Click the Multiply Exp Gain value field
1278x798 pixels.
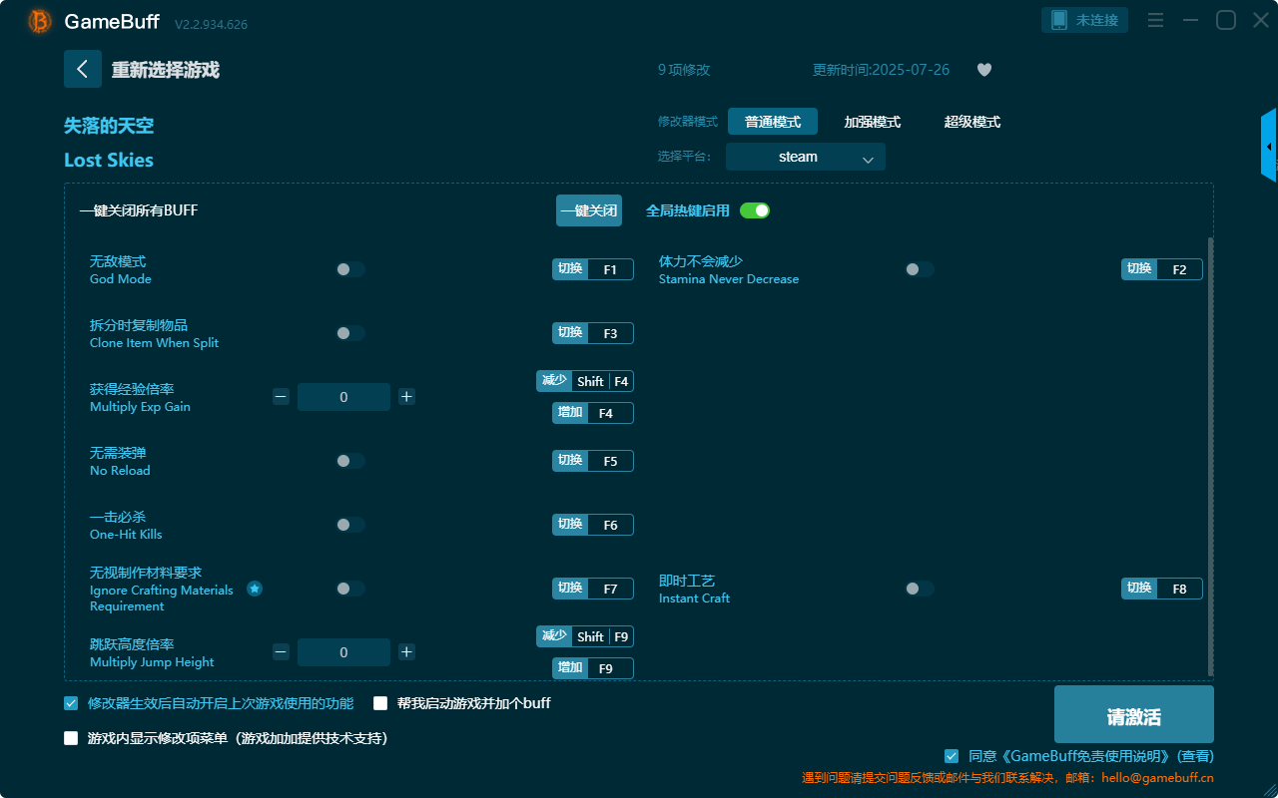coord(343,397)
